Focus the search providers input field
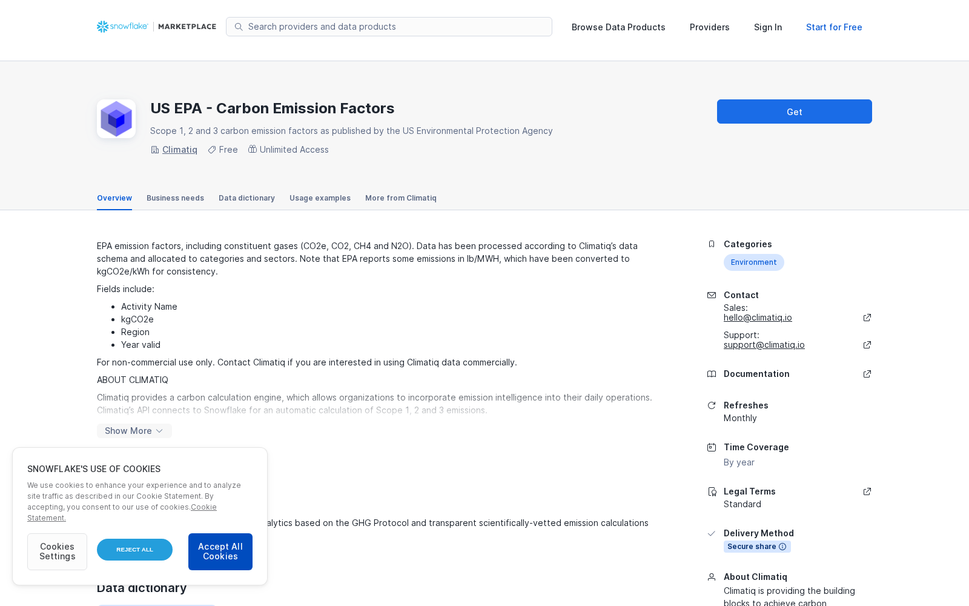Image resolution: width=969 pixels, height=606 pixels. 389,27
